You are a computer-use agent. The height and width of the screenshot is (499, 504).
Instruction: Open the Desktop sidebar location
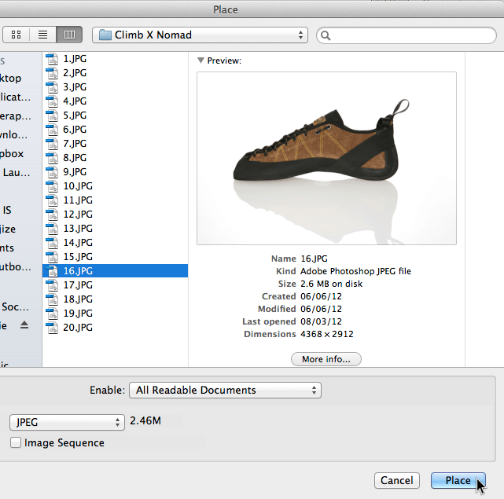click(10, 78)
